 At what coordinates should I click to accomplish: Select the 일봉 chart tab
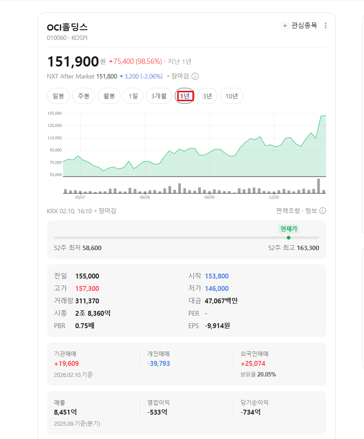pyautogui.click(x=58, y=96)
